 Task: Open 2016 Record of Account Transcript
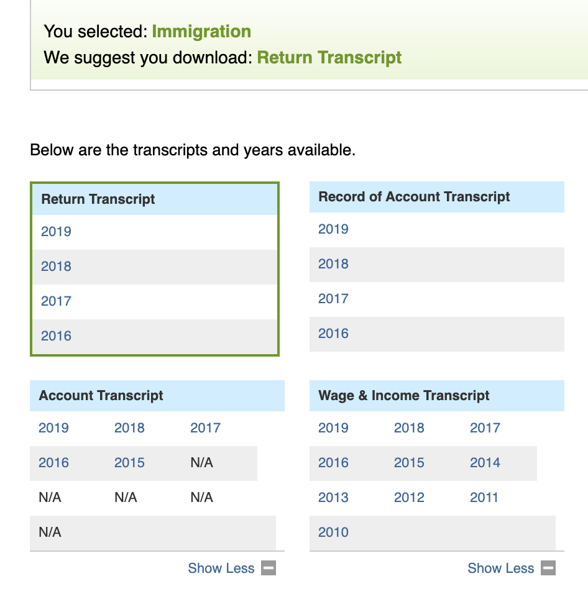333,334
